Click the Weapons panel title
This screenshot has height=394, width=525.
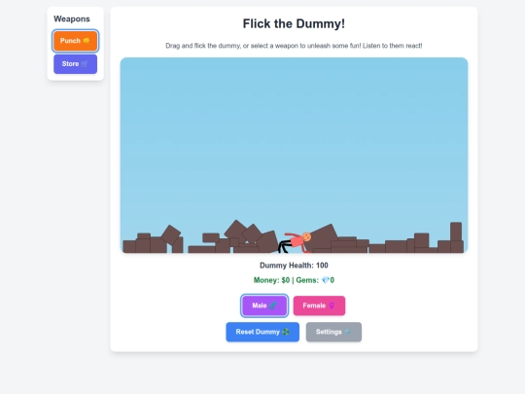pyautogui.click(x=72, y=18)
